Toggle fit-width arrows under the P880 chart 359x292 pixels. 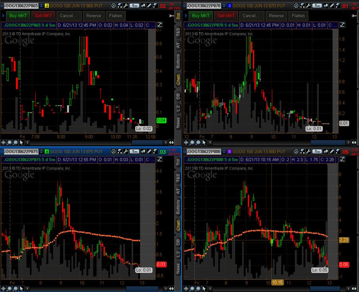point(354,288)
